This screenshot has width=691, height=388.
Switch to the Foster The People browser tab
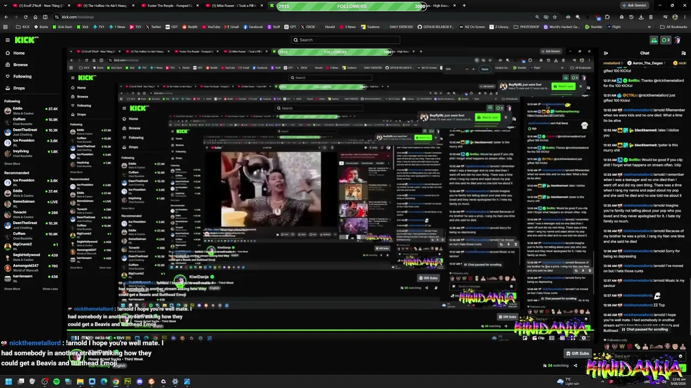pyautogui.click(x=171, y=5)
